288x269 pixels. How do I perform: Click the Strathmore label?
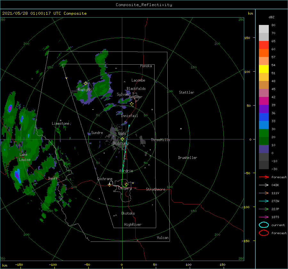coord(156,189)
